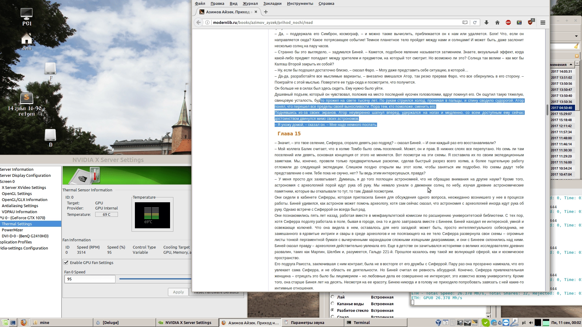The image size is (582, 327).
Task: Open the Инструменты menu
Action: pos(300,3)
